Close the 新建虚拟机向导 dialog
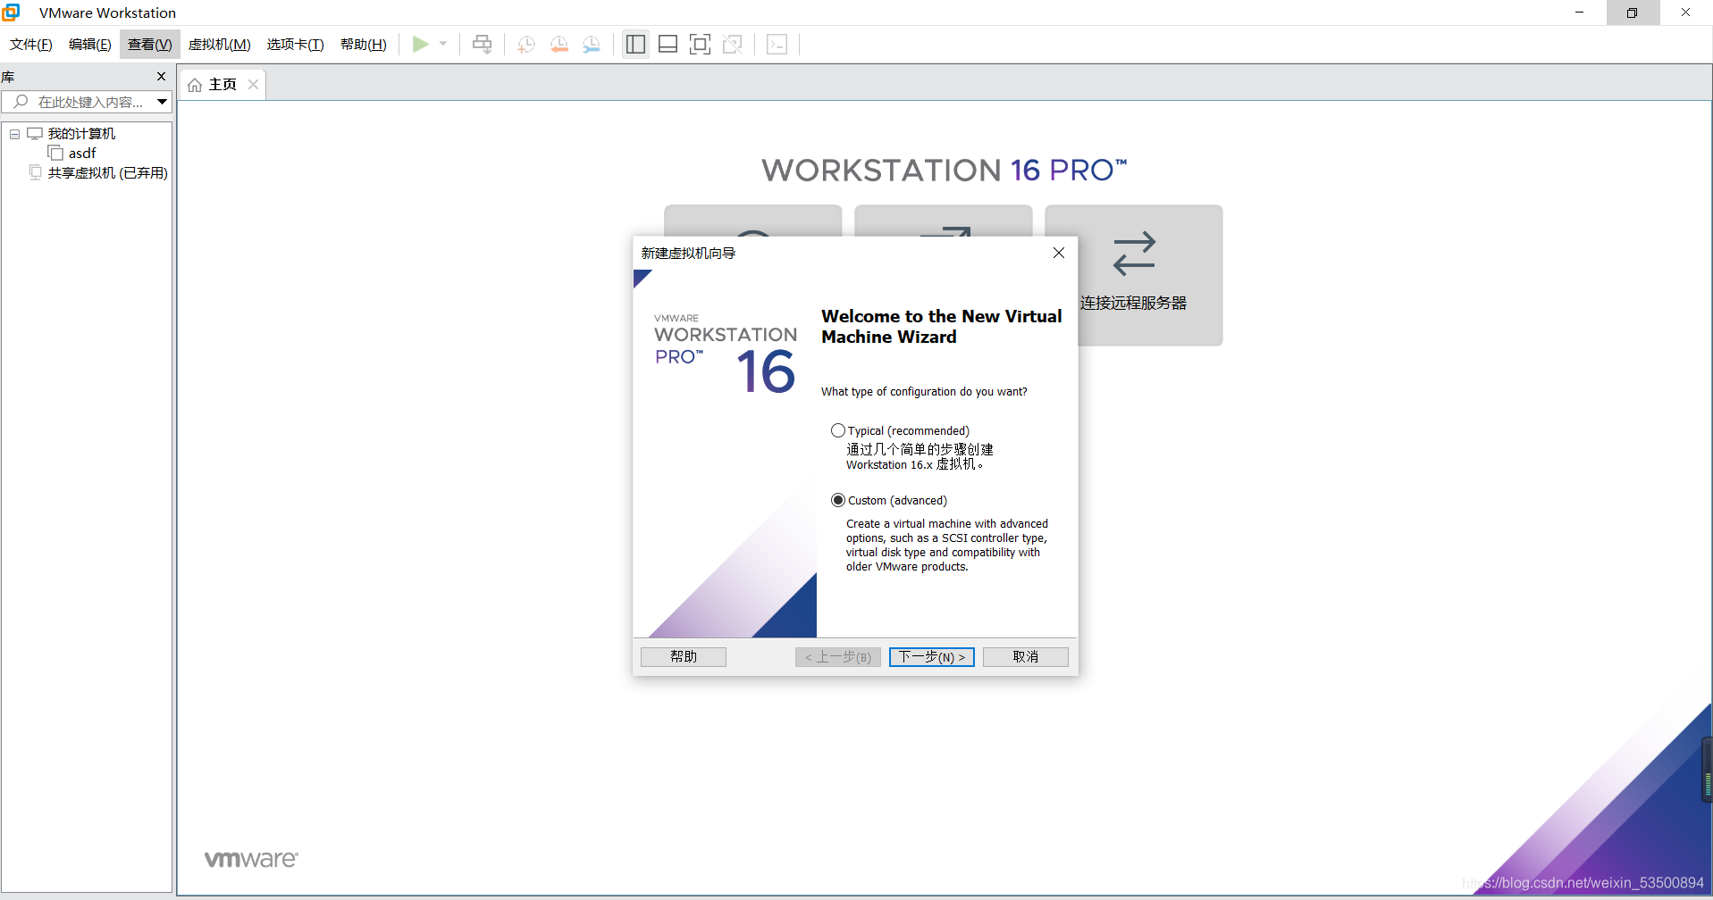Screen dimensions: 1713x900 coord(1059,253)
